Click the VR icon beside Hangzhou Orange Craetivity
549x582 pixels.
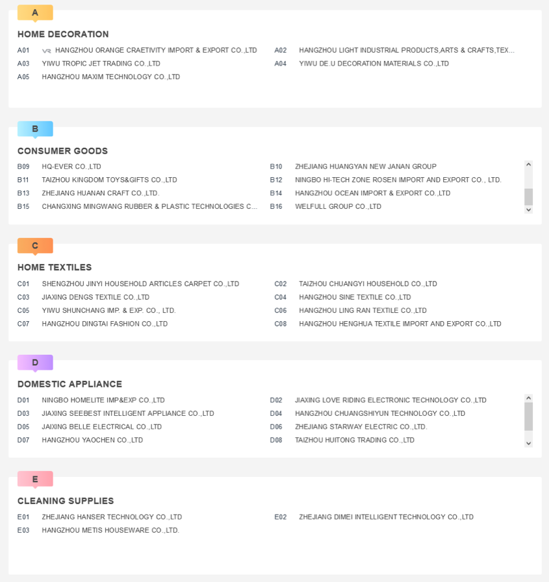[47, 51]
